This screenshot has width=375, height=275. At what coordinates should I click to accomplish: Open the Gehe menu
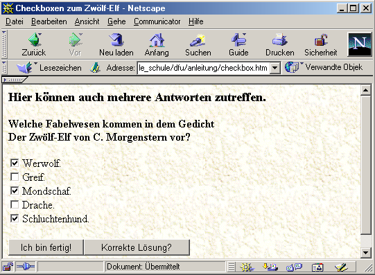point(116,21)
